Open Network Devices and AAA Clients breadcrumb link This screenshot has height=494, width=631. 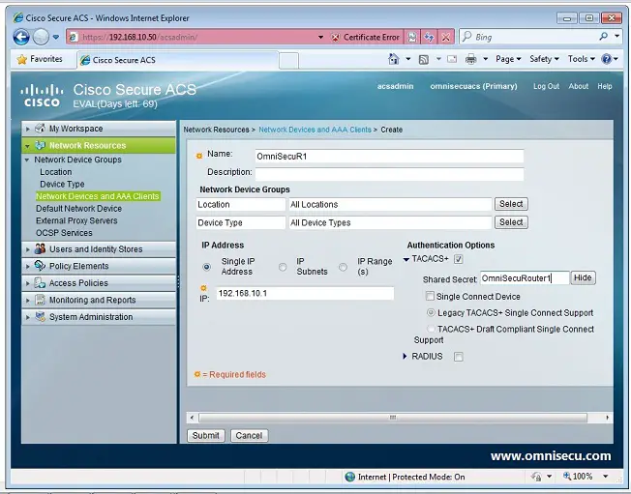[x=315, y=130]
